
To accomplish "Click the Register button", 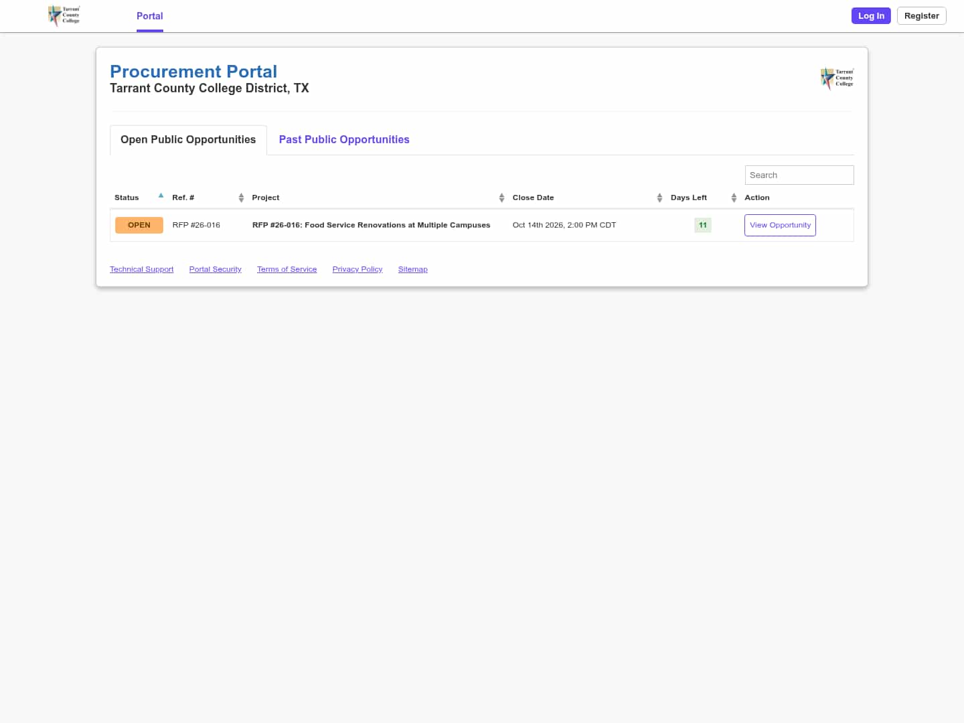I will click(x=921, y=15).
